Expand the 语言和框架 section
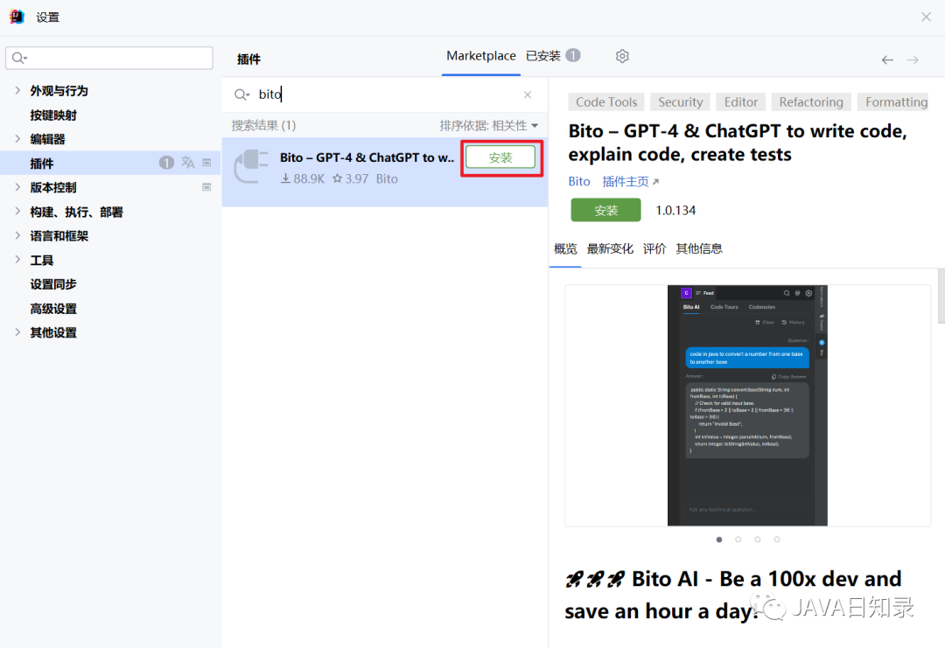 (x=17, y=235)
